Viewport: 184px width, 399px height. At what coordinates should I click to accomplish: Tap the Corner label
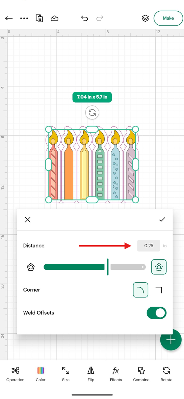pos(32,290)
